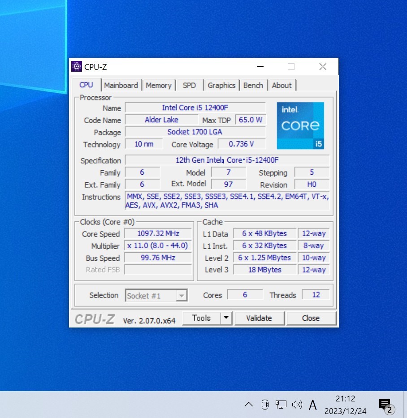Screen dimensions: 407x418
Task: Click the Code Name value Alder Lake
Action: (x=162, y=120)
